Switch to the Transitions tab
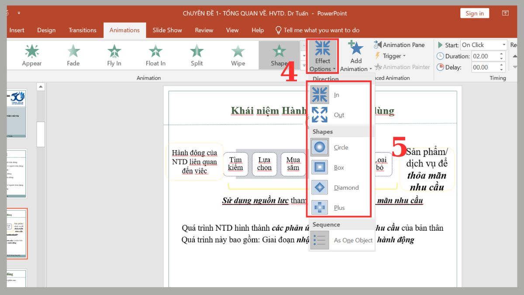The width and height of the screenshot is (524, 295). click(82, 30)
